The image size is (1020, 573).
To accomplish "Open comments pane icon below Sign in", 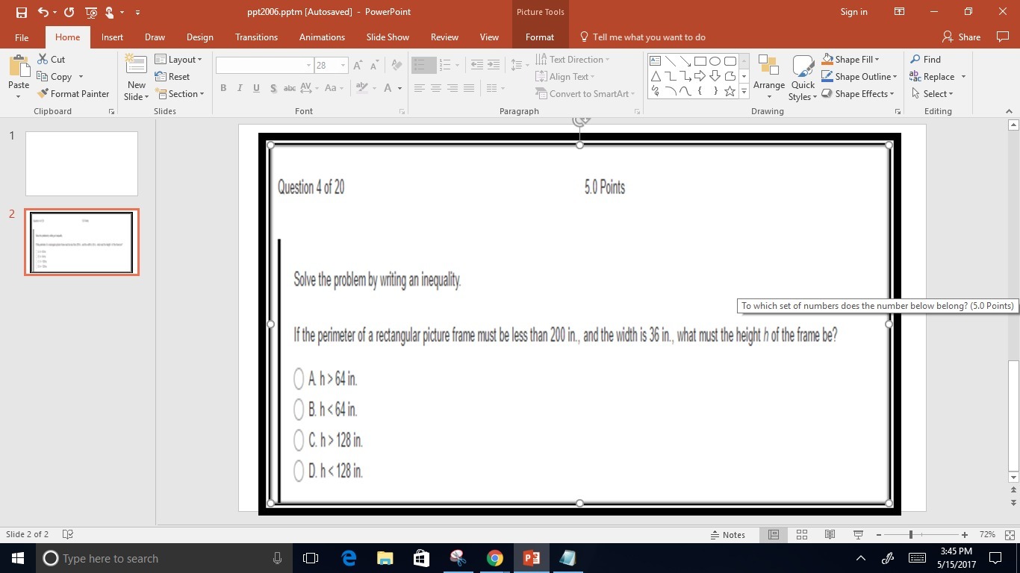I will click(x=1003, y=37).
